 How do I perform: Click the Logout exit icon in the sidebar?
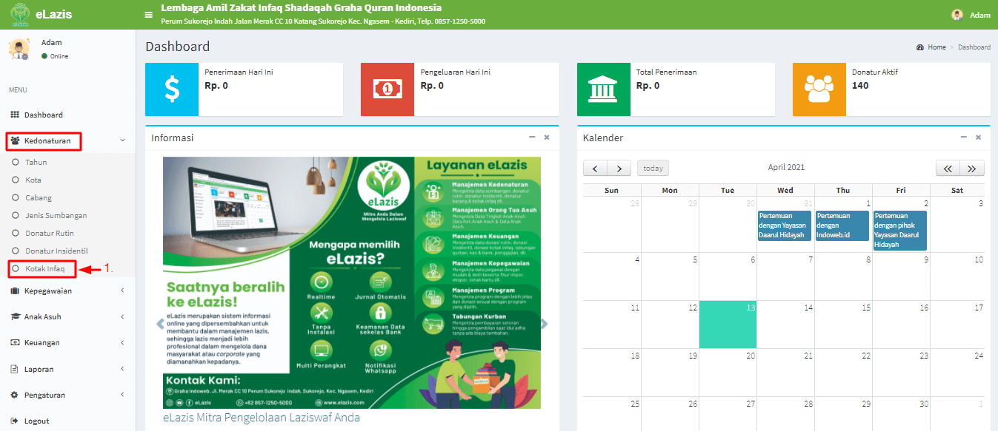[16, 420]
